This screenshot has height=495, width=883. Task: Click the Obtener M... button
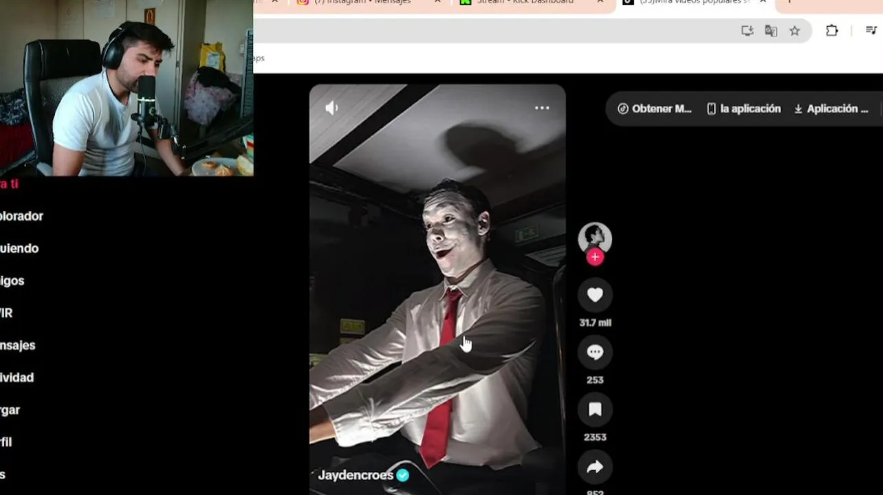[x=655, y=109]
